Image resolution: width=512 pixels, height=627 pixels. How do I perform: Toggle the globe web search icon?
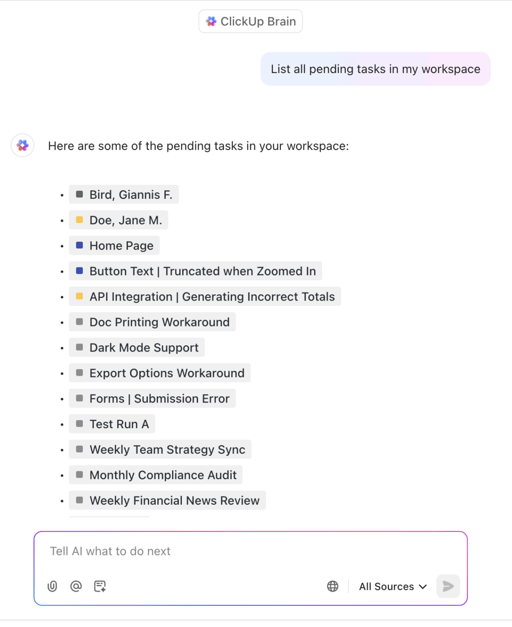[x=333, y=586]
